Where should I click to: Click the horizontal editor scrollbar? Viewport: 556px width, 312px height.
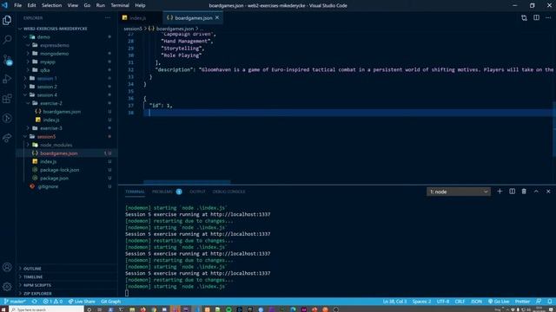point(188,182)
